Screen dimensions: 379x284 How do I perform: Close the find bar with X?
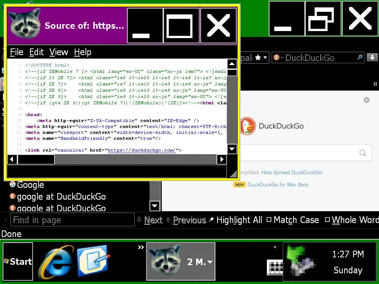click(x=6, y=220)
